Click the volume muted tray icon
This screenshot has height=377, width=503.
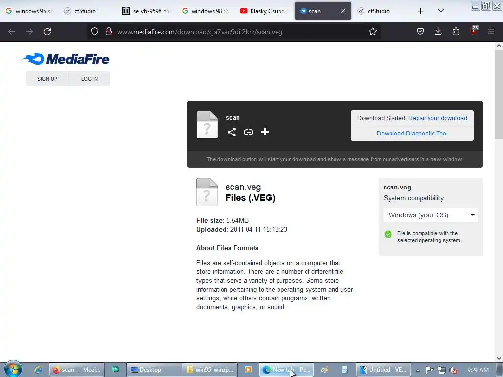click(453, 370)
